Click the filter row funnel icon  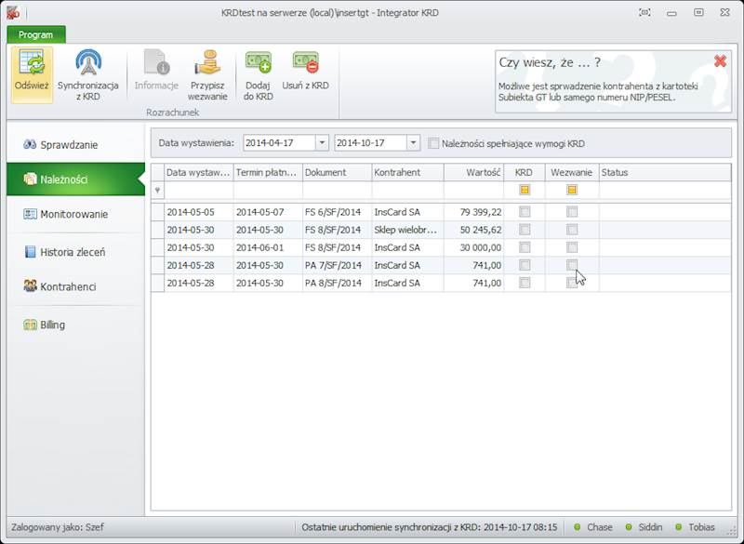157,191
